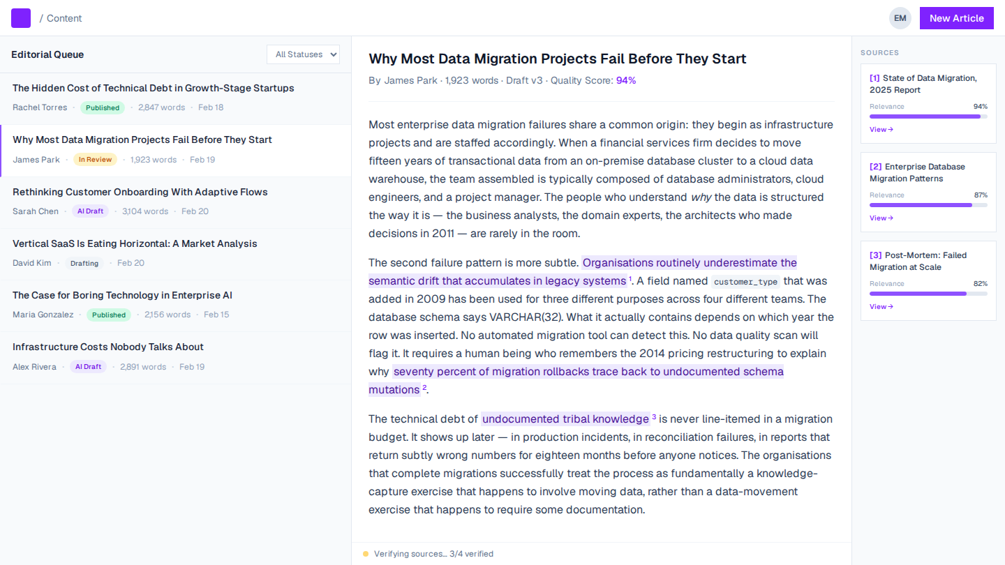Click the AI Draft badge on Sarah Chen's article
Image resolution: width=1005 pixels, height=565 pixels.
(90, 211)
